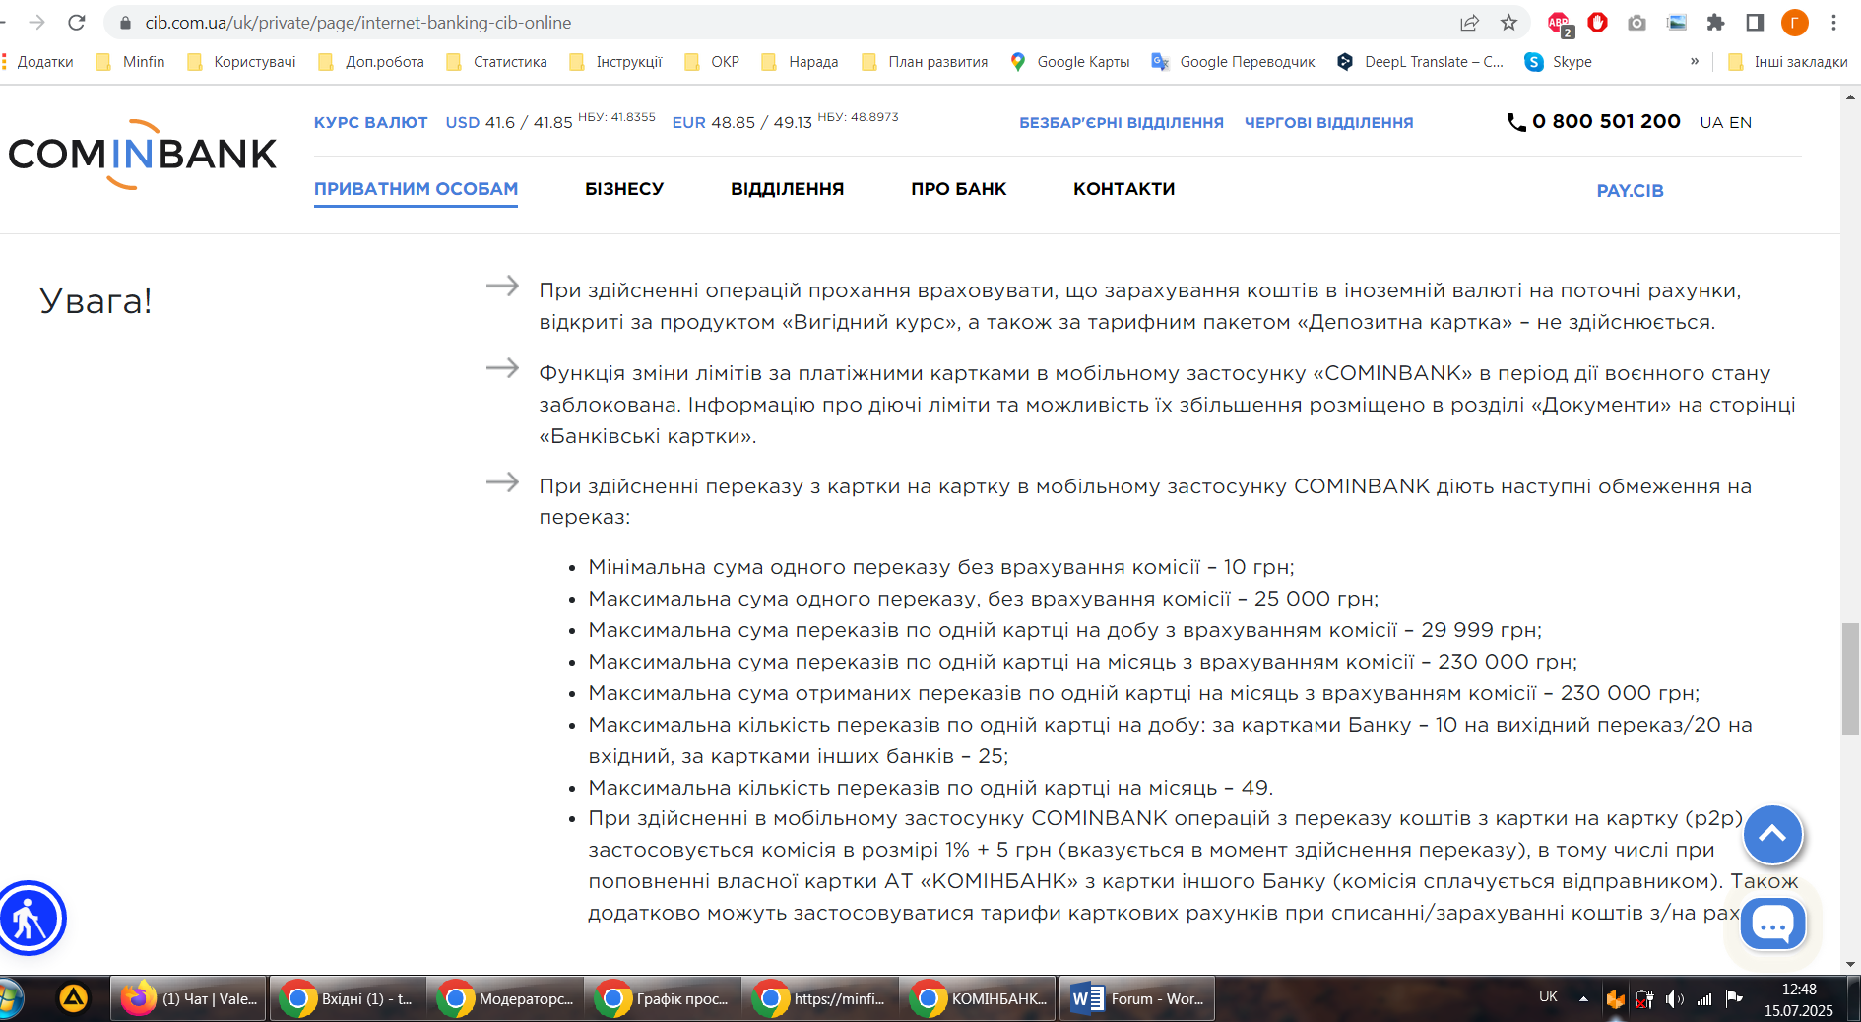
Task: Click the site lock icon in the address bar
Action: point(125,22)
